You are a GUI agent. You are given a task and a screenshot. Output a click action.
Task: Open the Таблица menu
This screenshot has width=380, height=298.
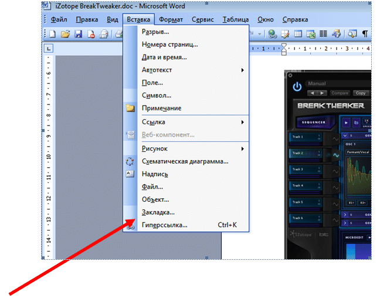(x=236, y=19)
